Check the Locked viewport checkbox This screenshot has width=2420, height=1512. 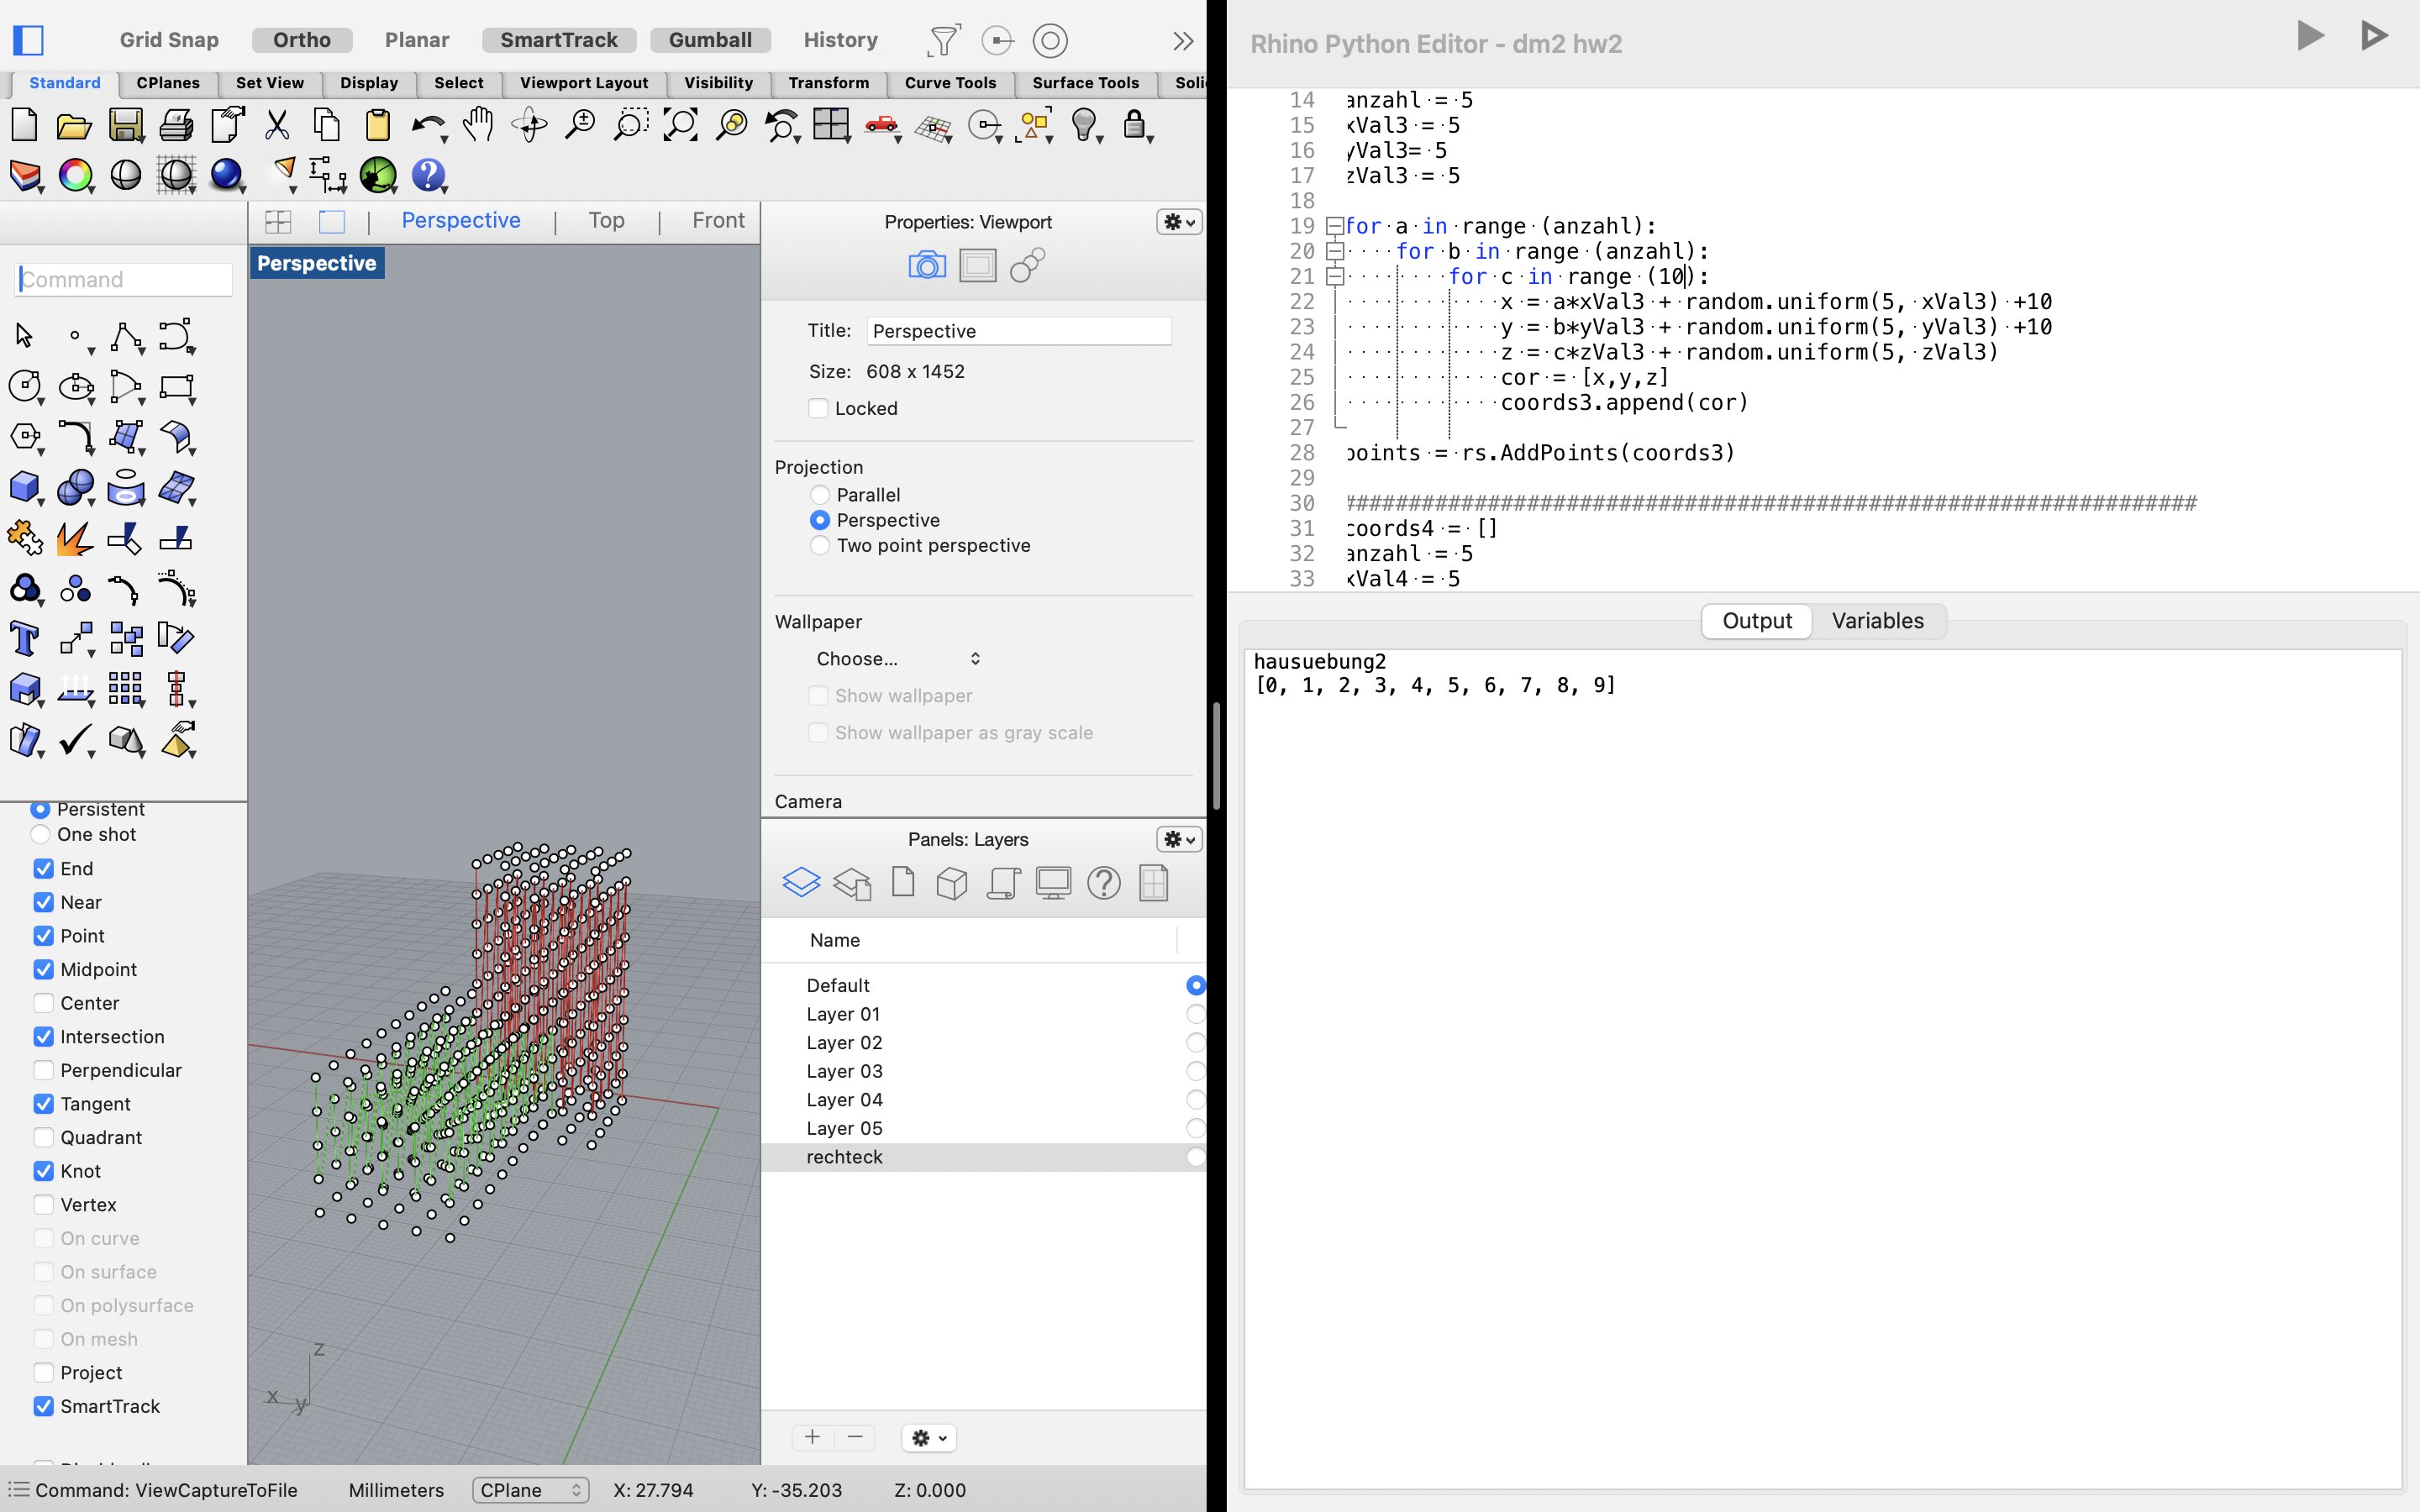818,408
